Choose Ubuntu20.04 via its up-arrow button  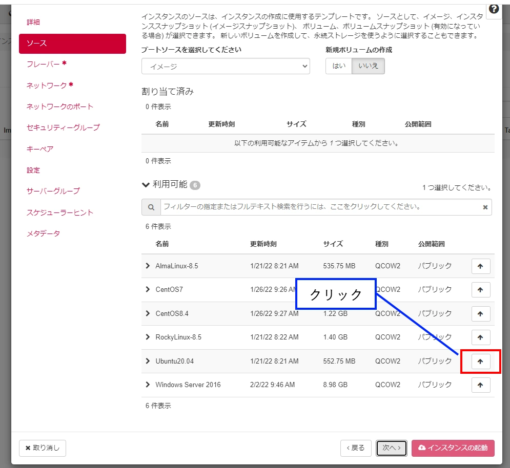480,361
